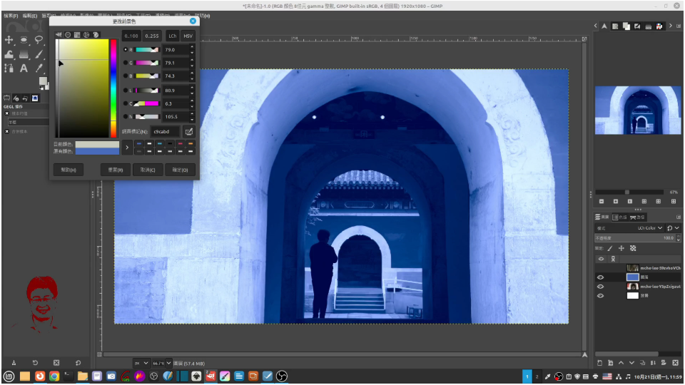Image resolution: width=685 pixels, height=385 pixels.
Task: Toggle the sample merged checkbox
Action: click(7, 131)
